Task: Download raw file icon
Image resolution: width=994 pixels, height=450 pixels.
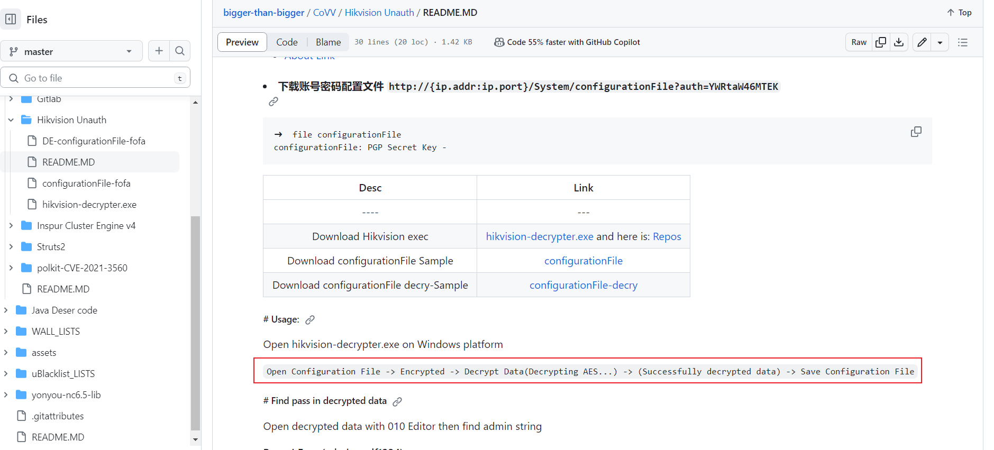Action: [x=899, y=42]
